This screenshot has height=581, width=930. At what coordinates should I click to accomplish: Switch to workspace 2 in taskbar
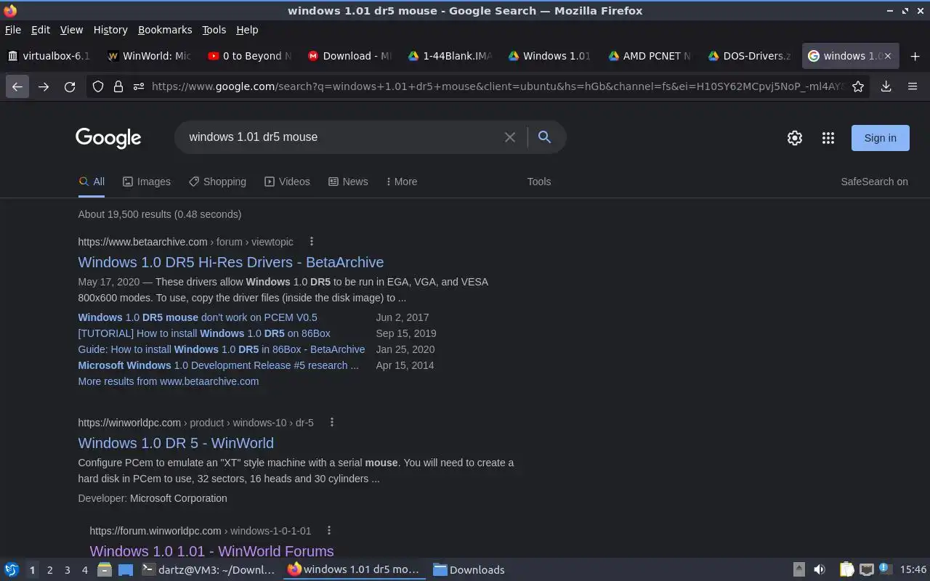[x=49, y=570]
